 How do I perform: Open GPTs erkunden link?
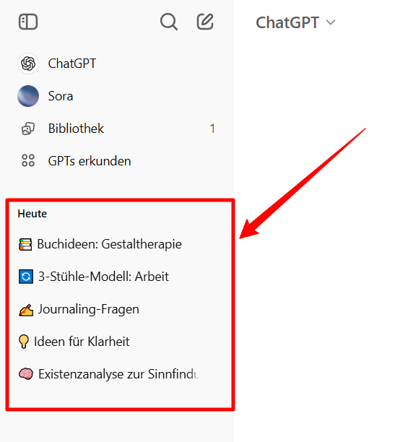tap(116, 161)
